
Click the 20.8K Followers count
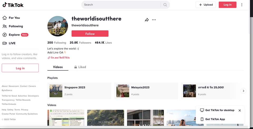click(80, 43)
